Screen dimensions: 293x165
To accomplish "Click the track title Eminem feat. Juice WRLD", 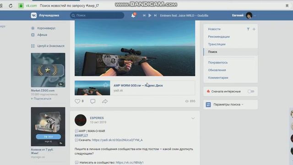I will coord(184,16).
